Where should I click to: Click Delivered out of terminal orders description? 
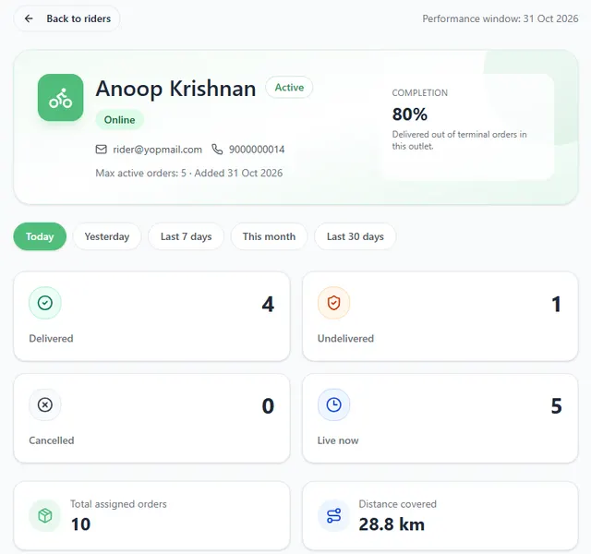[460, 140]
